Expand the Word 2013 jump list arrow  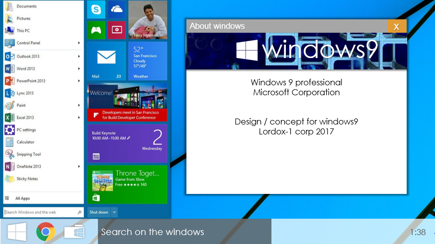click(79, 68)
